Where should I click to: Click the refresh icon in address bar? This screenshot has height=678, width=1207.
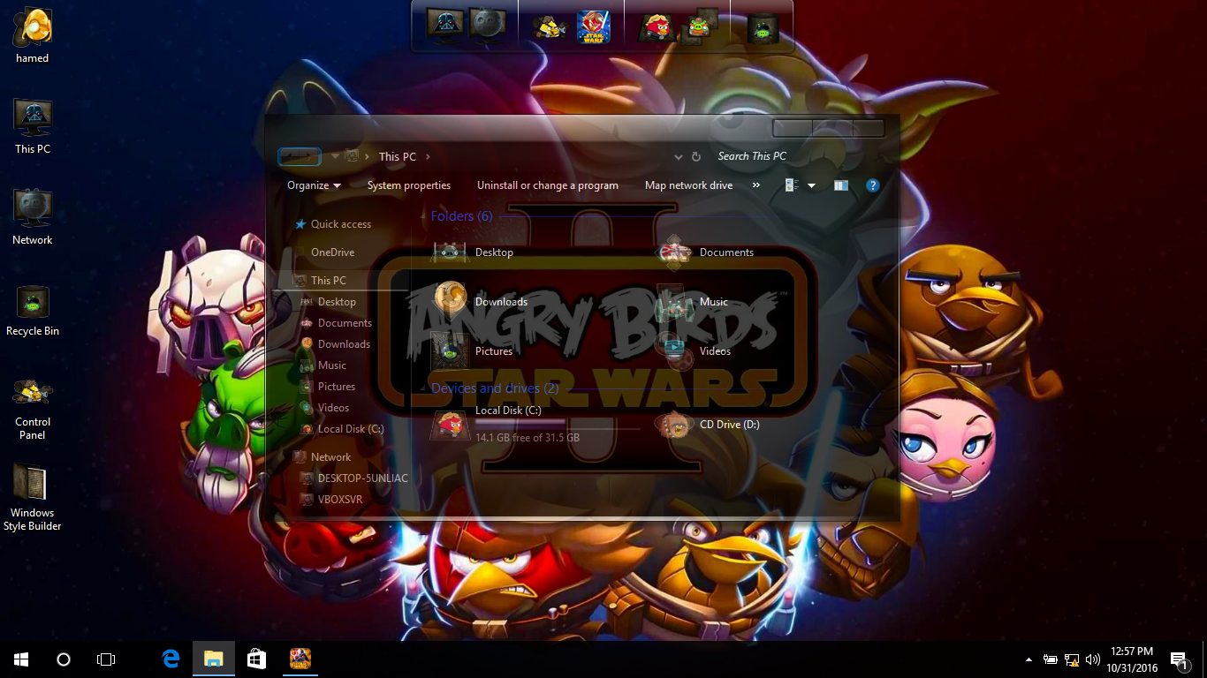696,156
